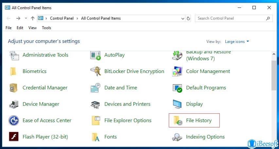
Task: Go up one folder level
Action: [x=33, y=18]
